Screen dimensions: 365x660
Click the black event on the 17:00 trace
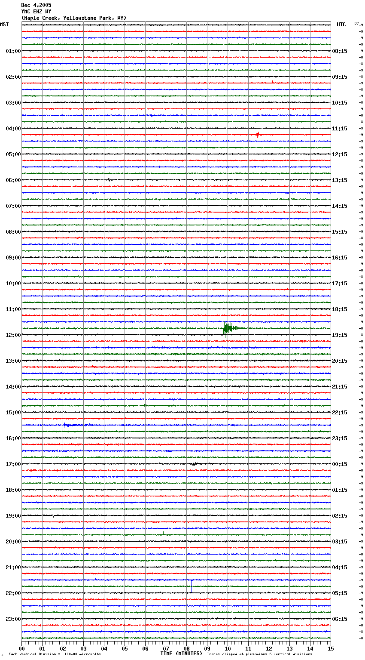click(x=195, y=464)
